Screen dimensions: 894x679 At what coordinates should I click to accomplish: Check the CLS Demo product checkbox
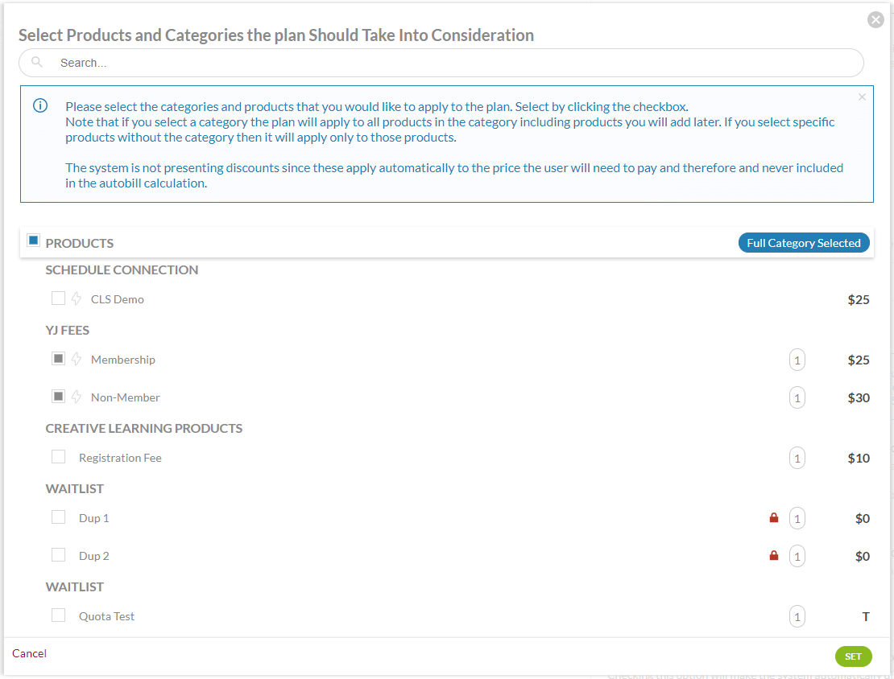[x=58, y=298]
